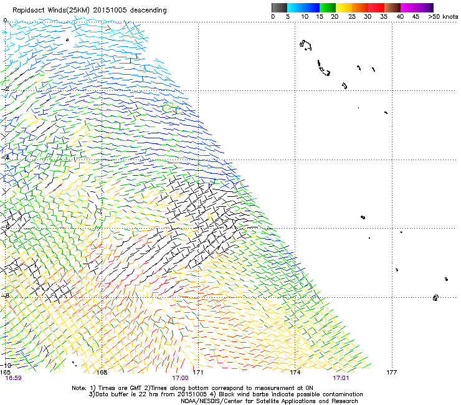Viewport: 461px width, 405px height.
Task: Click the island outline on the -8 latitude line at far right
Action: click(x=435, y=298)
